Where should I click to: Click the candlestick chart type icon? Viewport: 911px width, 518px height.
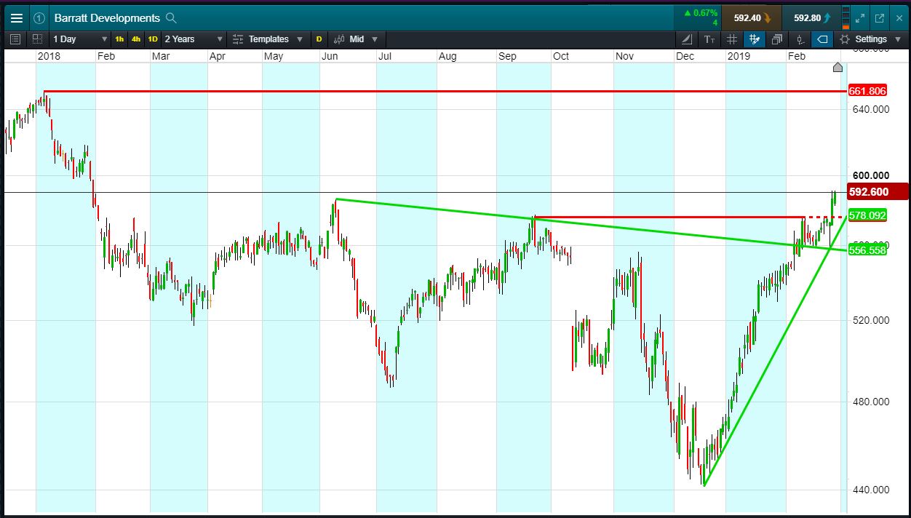point(338,39)
